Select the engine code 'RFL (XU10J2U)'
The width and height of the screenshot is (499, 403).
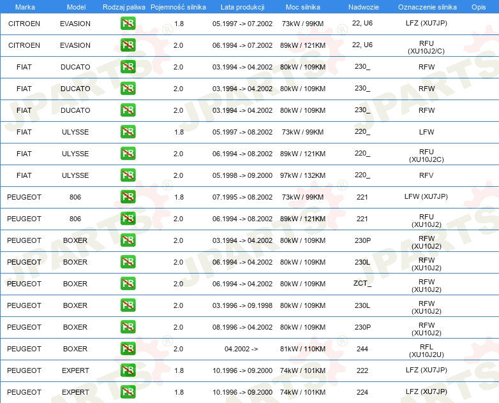point(426,351)
